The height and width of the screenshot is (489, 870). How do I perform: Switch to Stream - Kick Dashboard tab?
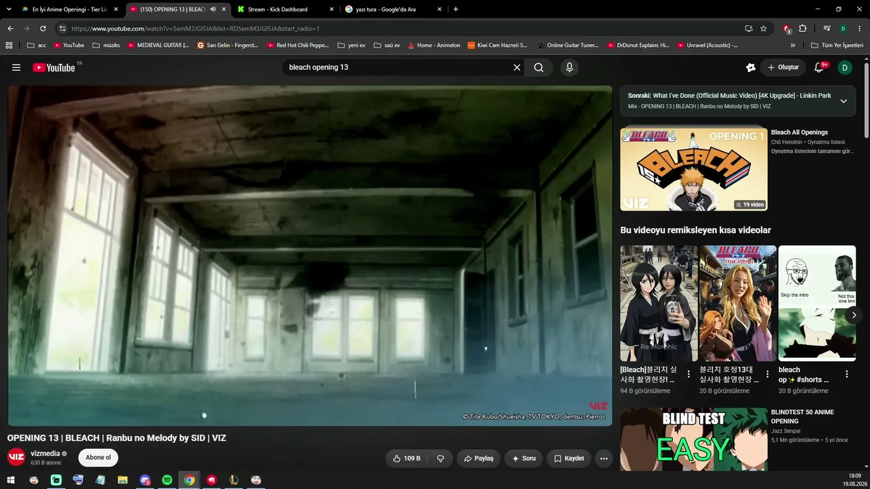[x=284, y=10]
